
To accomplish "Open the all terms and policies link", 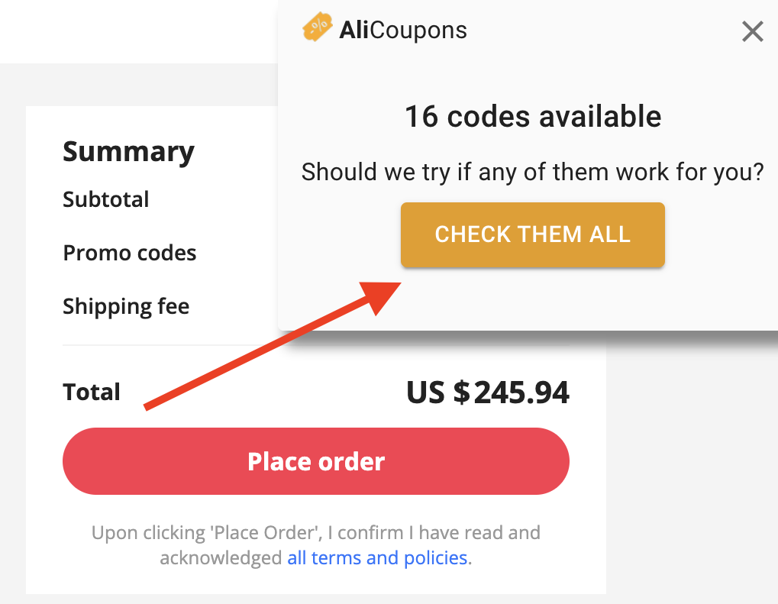I will 377,557.
